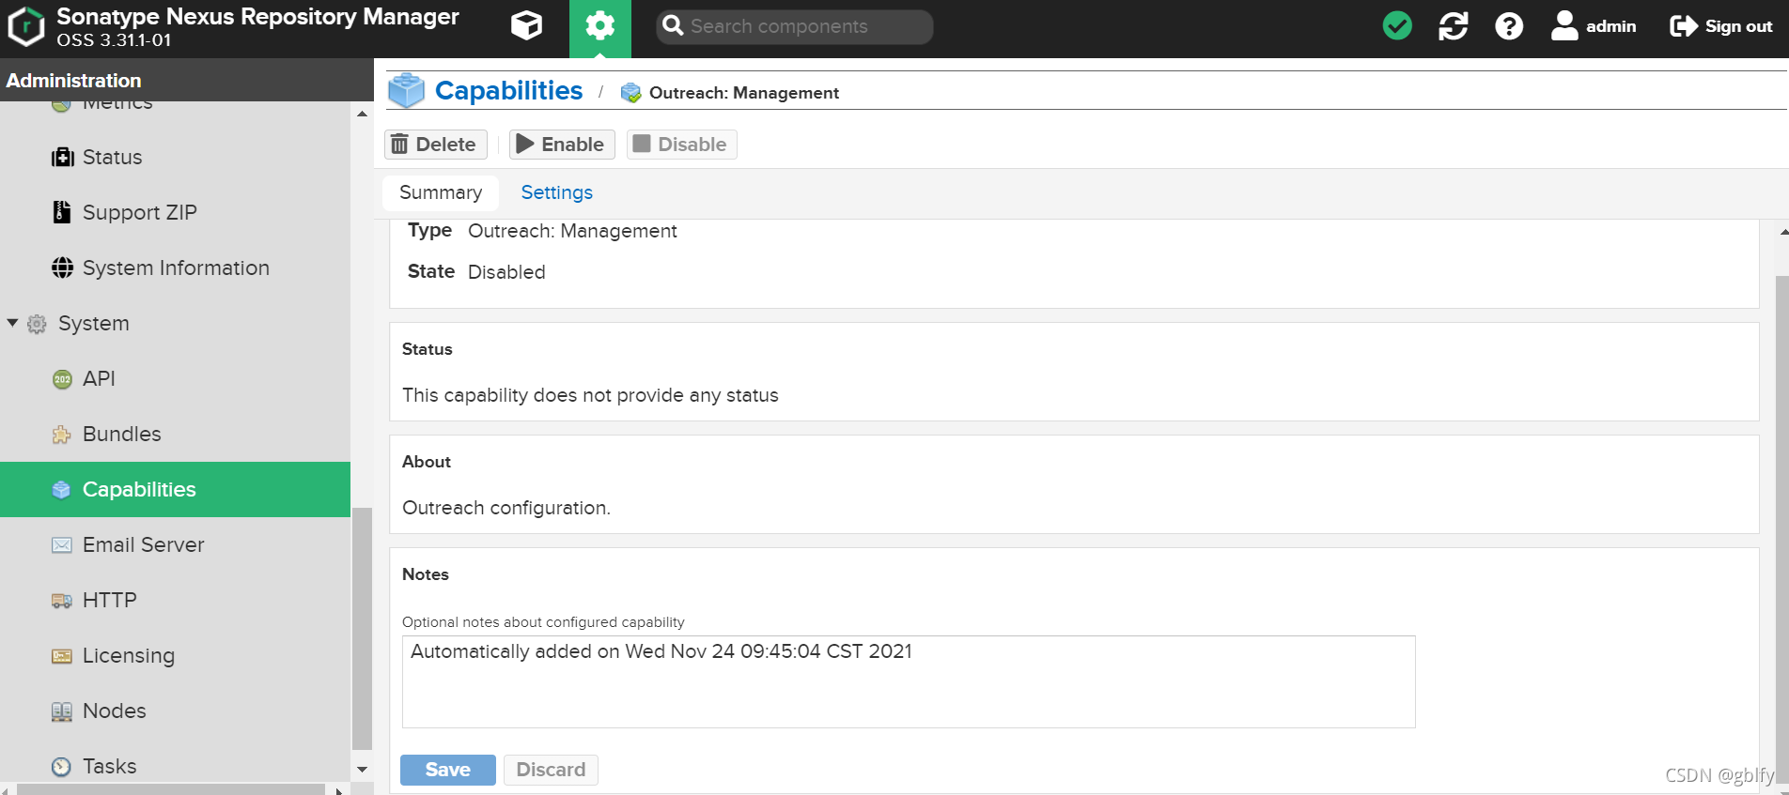Click the Outreach: Management breadcrumb icon
1789x795 pixels.
pos(631,92)
